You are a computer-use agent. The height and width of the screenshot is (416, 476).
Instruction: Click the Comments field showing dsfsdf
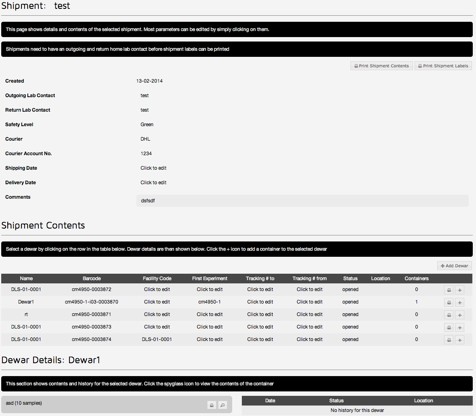point(302,200)
